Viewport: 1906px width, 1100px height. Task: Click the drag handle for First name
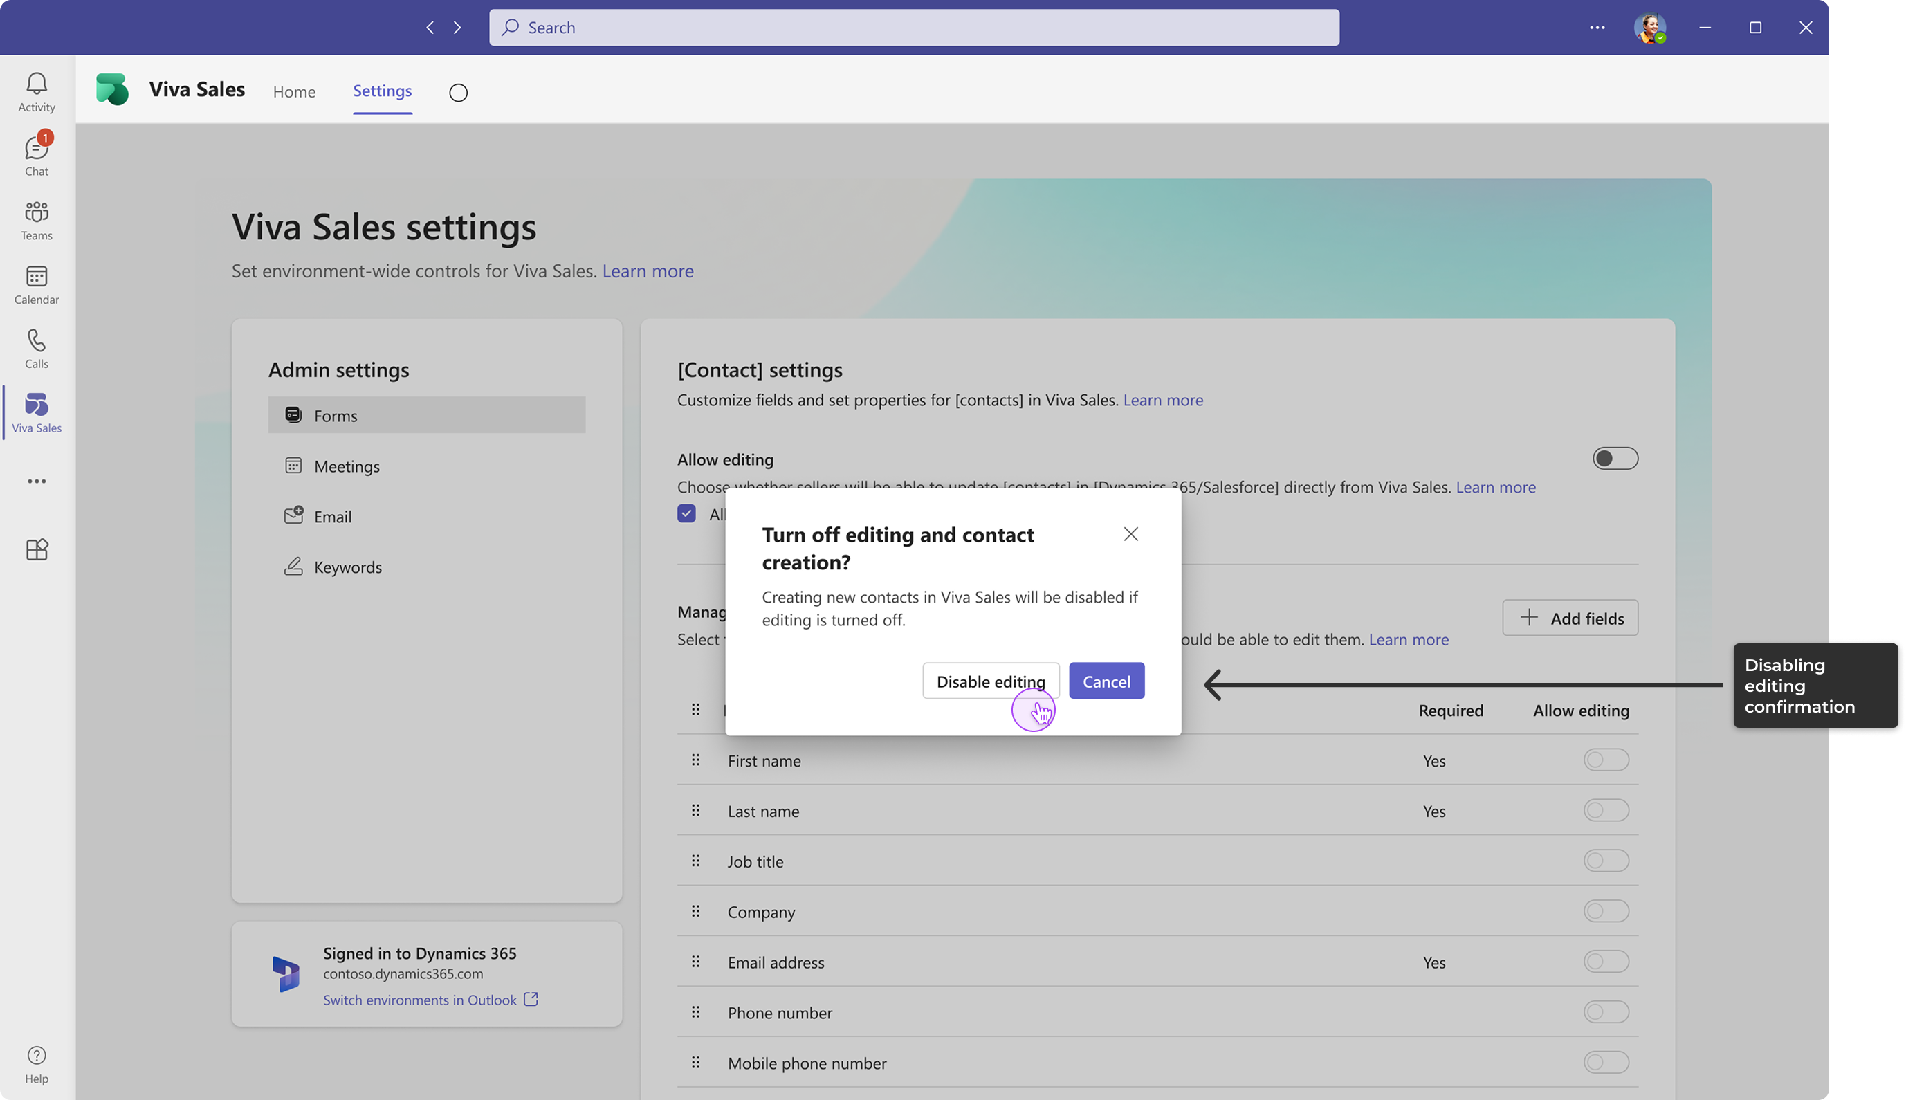[x=696, y=760]
